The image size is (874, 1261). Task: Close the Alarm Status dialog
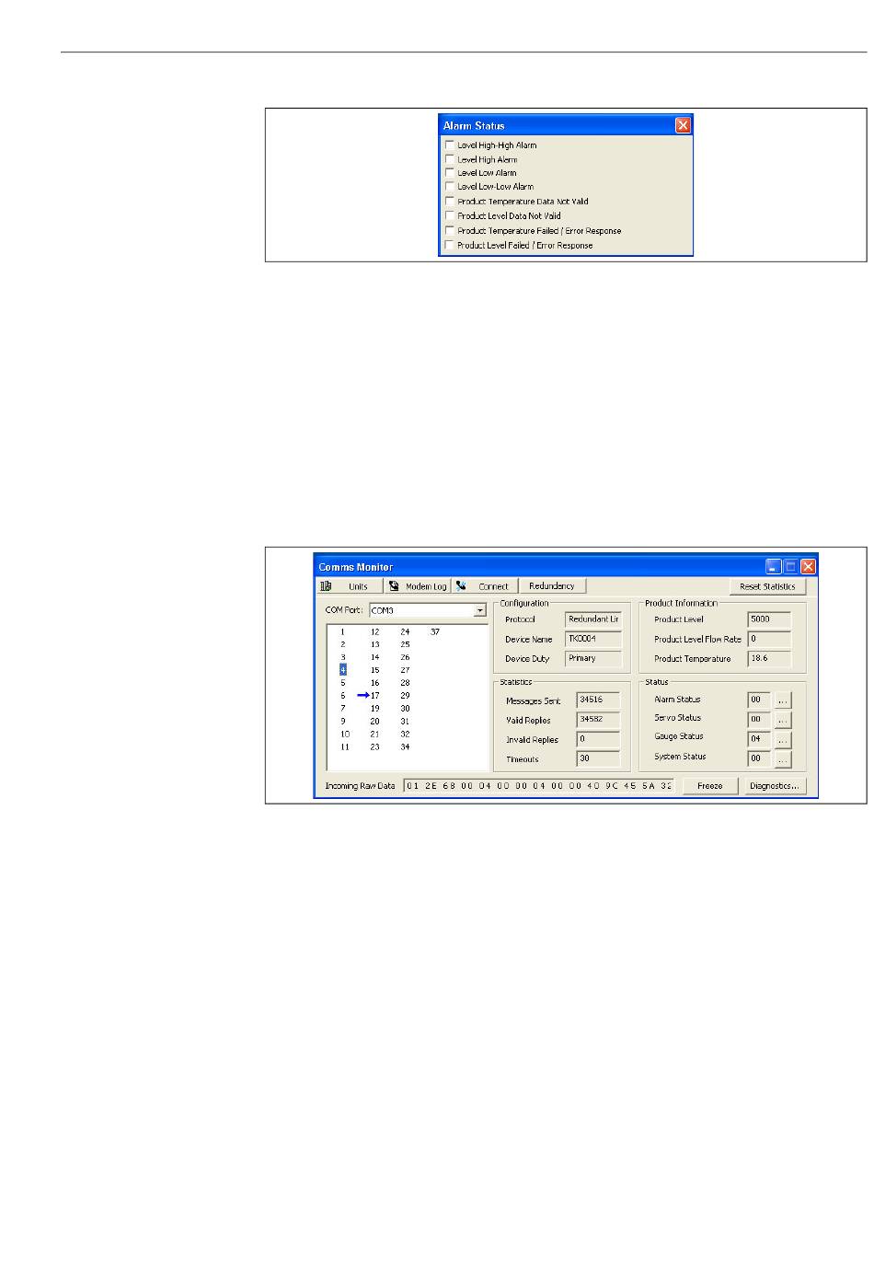(x=683, y=125)
